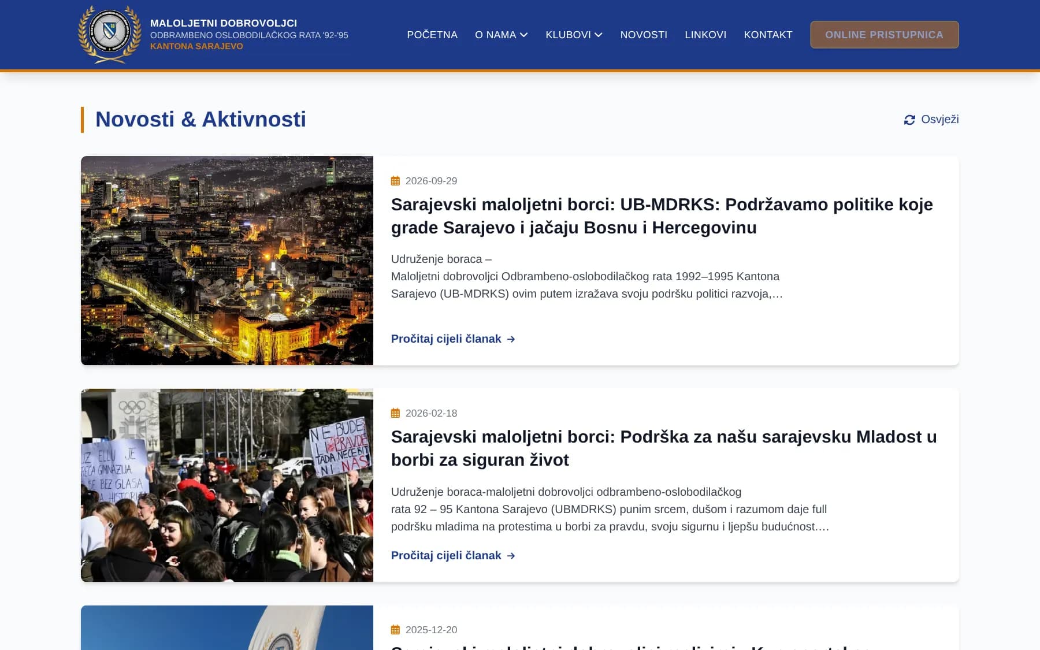Click the excerpt beginning 'Udruženje boraca-maloljetni dobrovoljci'

coord(610,509)
